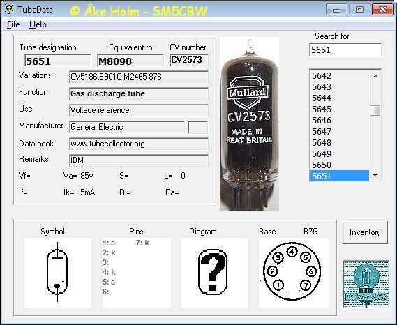Viewport: 397px width, 325px height.
Task: Click the gas tube schematic symbol
Action: pos(58,273)
